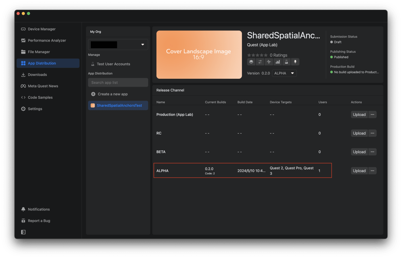Collapse the sidebar using panel icon
The width and height of the screenshot is (402, 258).
[x=23, y=232]
